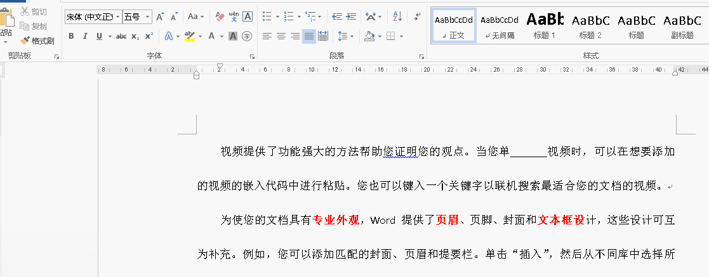The height and width of the screenshot is (277, 709).
Task: Apply Text Effects (outlined A) icon
Action: 169,36
